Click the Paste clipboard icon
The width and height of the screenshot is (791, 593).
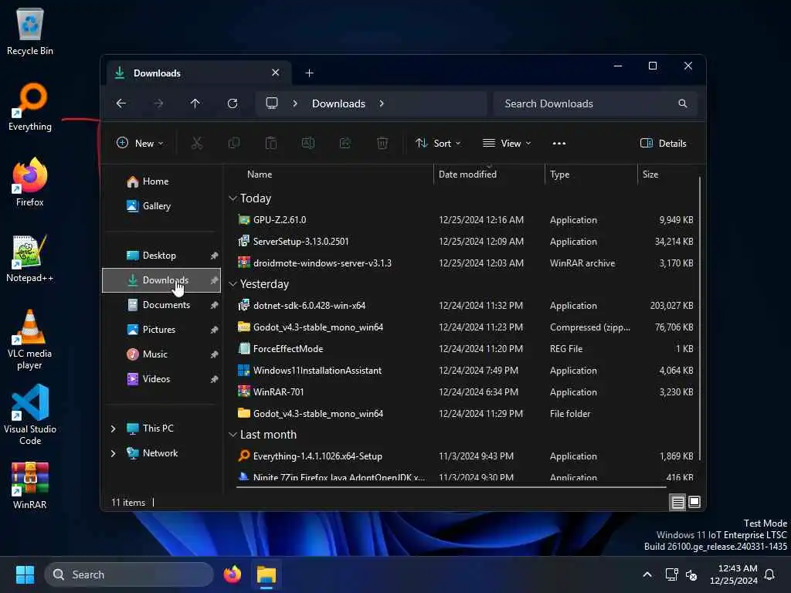271,143
